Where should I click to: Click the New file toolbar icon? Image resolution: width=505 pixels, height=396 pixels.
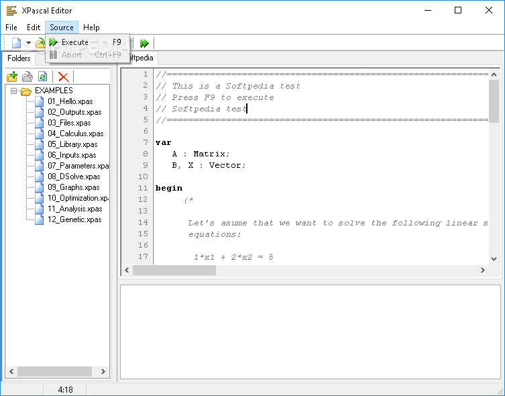click(x=16, y=42)
